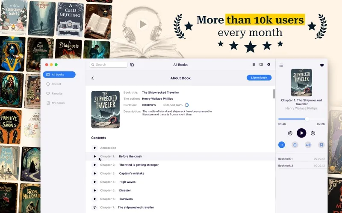Click the large play button in player
This screenshot has height=213, width=342.
tap(301, 133)
